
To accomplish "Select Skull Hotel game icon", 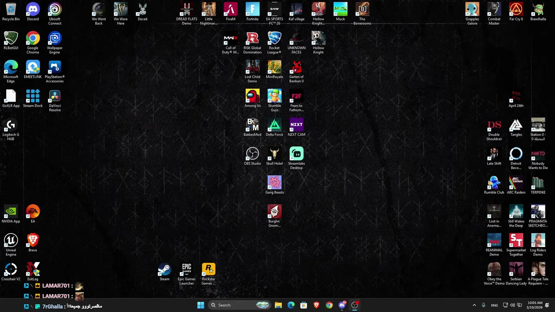I will click(x=274, y=156).
